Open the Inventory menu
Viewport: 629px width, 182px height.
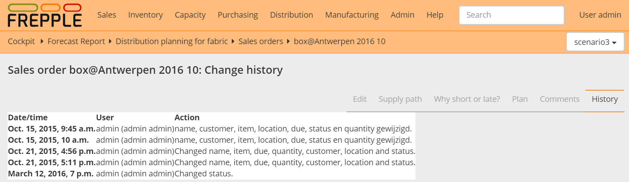point(145,15)
